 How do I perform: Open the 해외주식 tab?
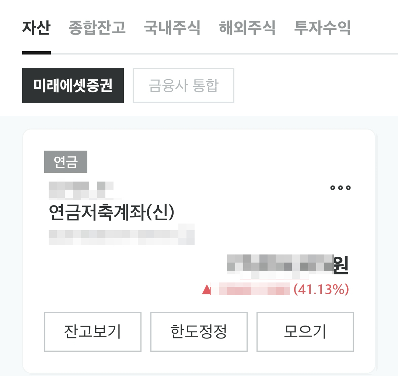click(x=247, y=27)
